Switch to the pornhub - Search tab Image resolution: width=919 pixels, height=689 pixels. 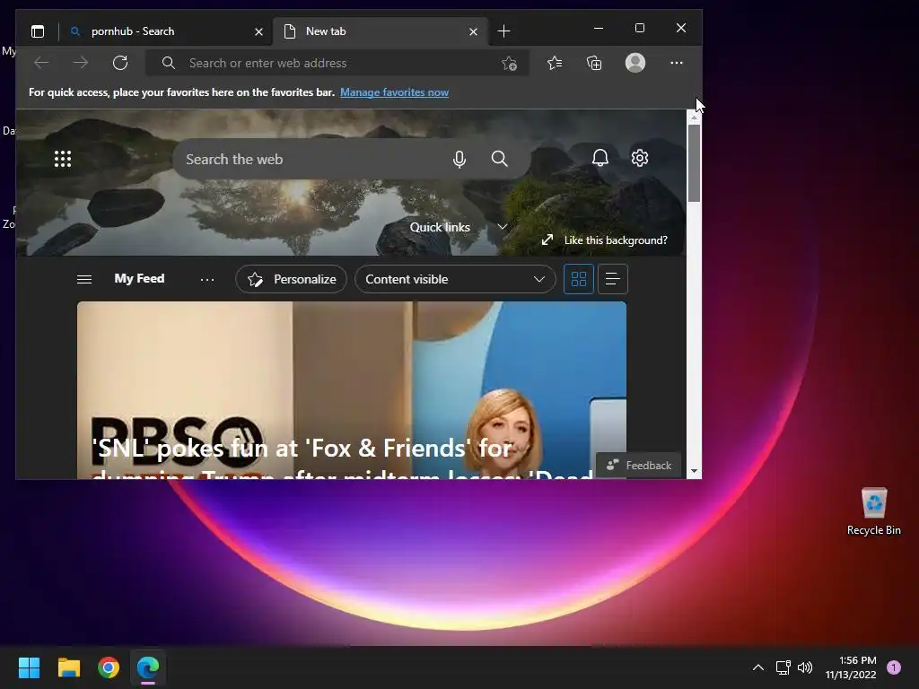[166, 31]
